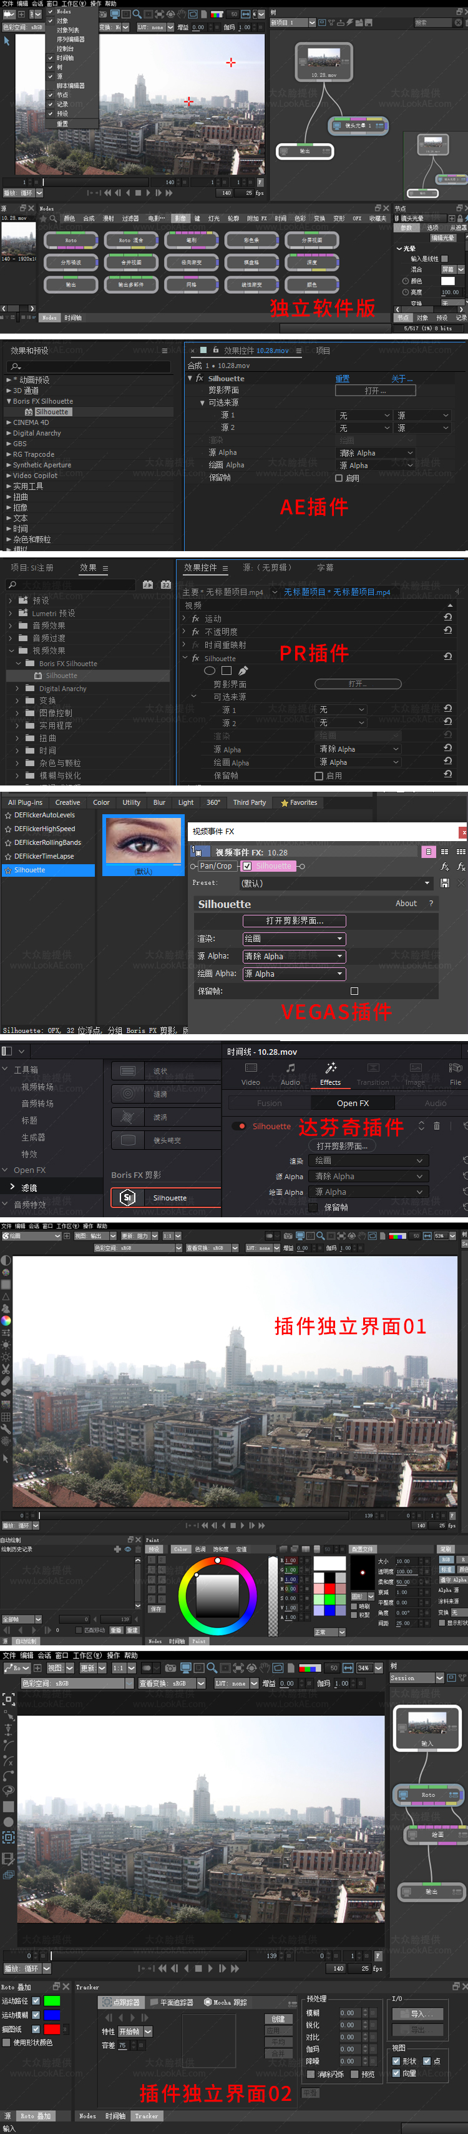The width and height of the screenshot is (468, 2134).
Task: Click the save preset floppy disk icon
Action: click(x=445, y=883)
